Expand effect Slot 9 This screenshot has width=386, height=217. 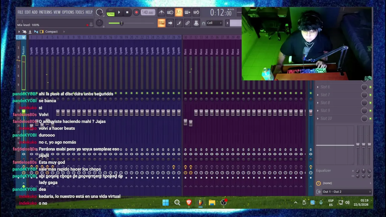318,111
